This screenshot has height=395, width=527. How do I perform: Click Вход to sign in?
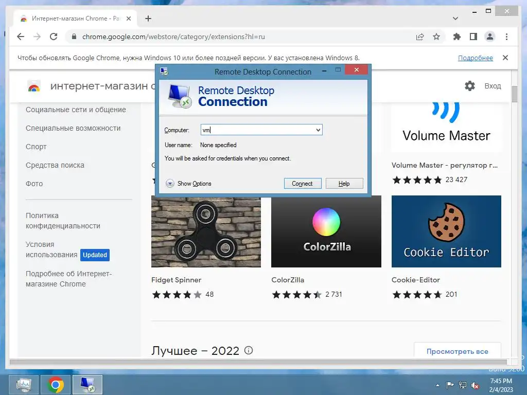493,86
